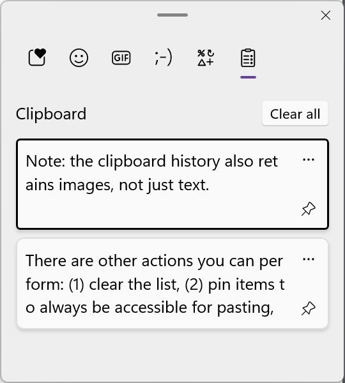Viewport: 345px width, 383px height.
Task: Open the Symbols tab
Action: point(206,57)
